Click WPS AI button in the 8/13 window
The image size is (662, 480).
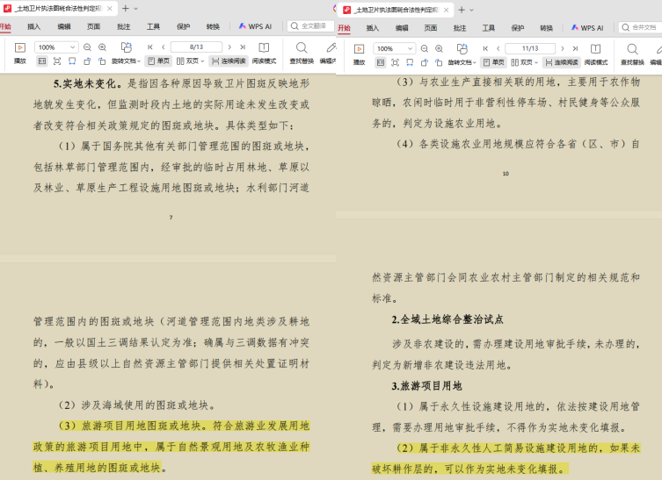[255, 26]
